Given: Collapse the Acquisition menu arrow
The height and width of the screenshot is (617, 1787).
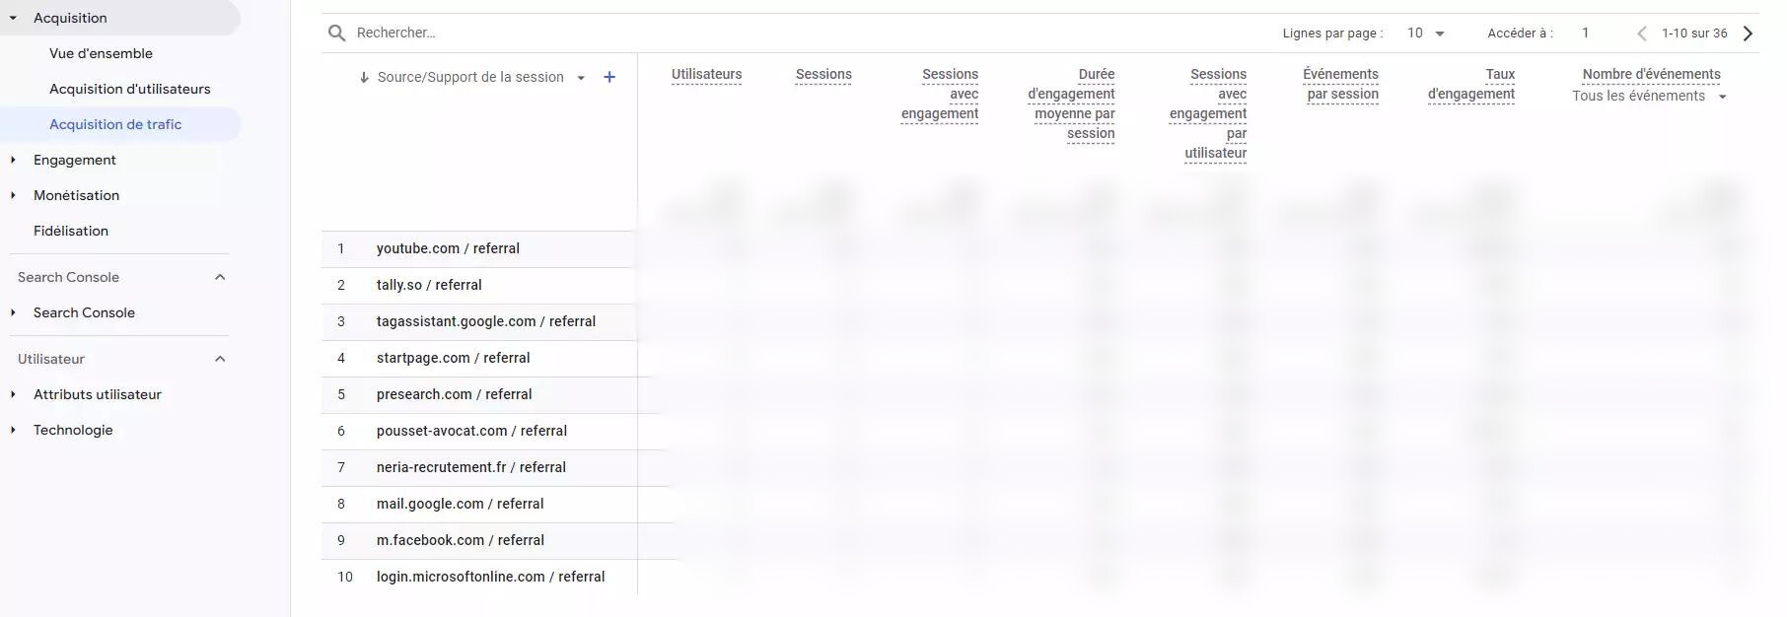Looking at the screenshot, I should point(13,18).
